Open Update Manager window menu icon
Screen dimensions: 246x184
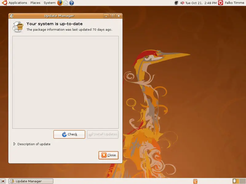tap(12, 16)
